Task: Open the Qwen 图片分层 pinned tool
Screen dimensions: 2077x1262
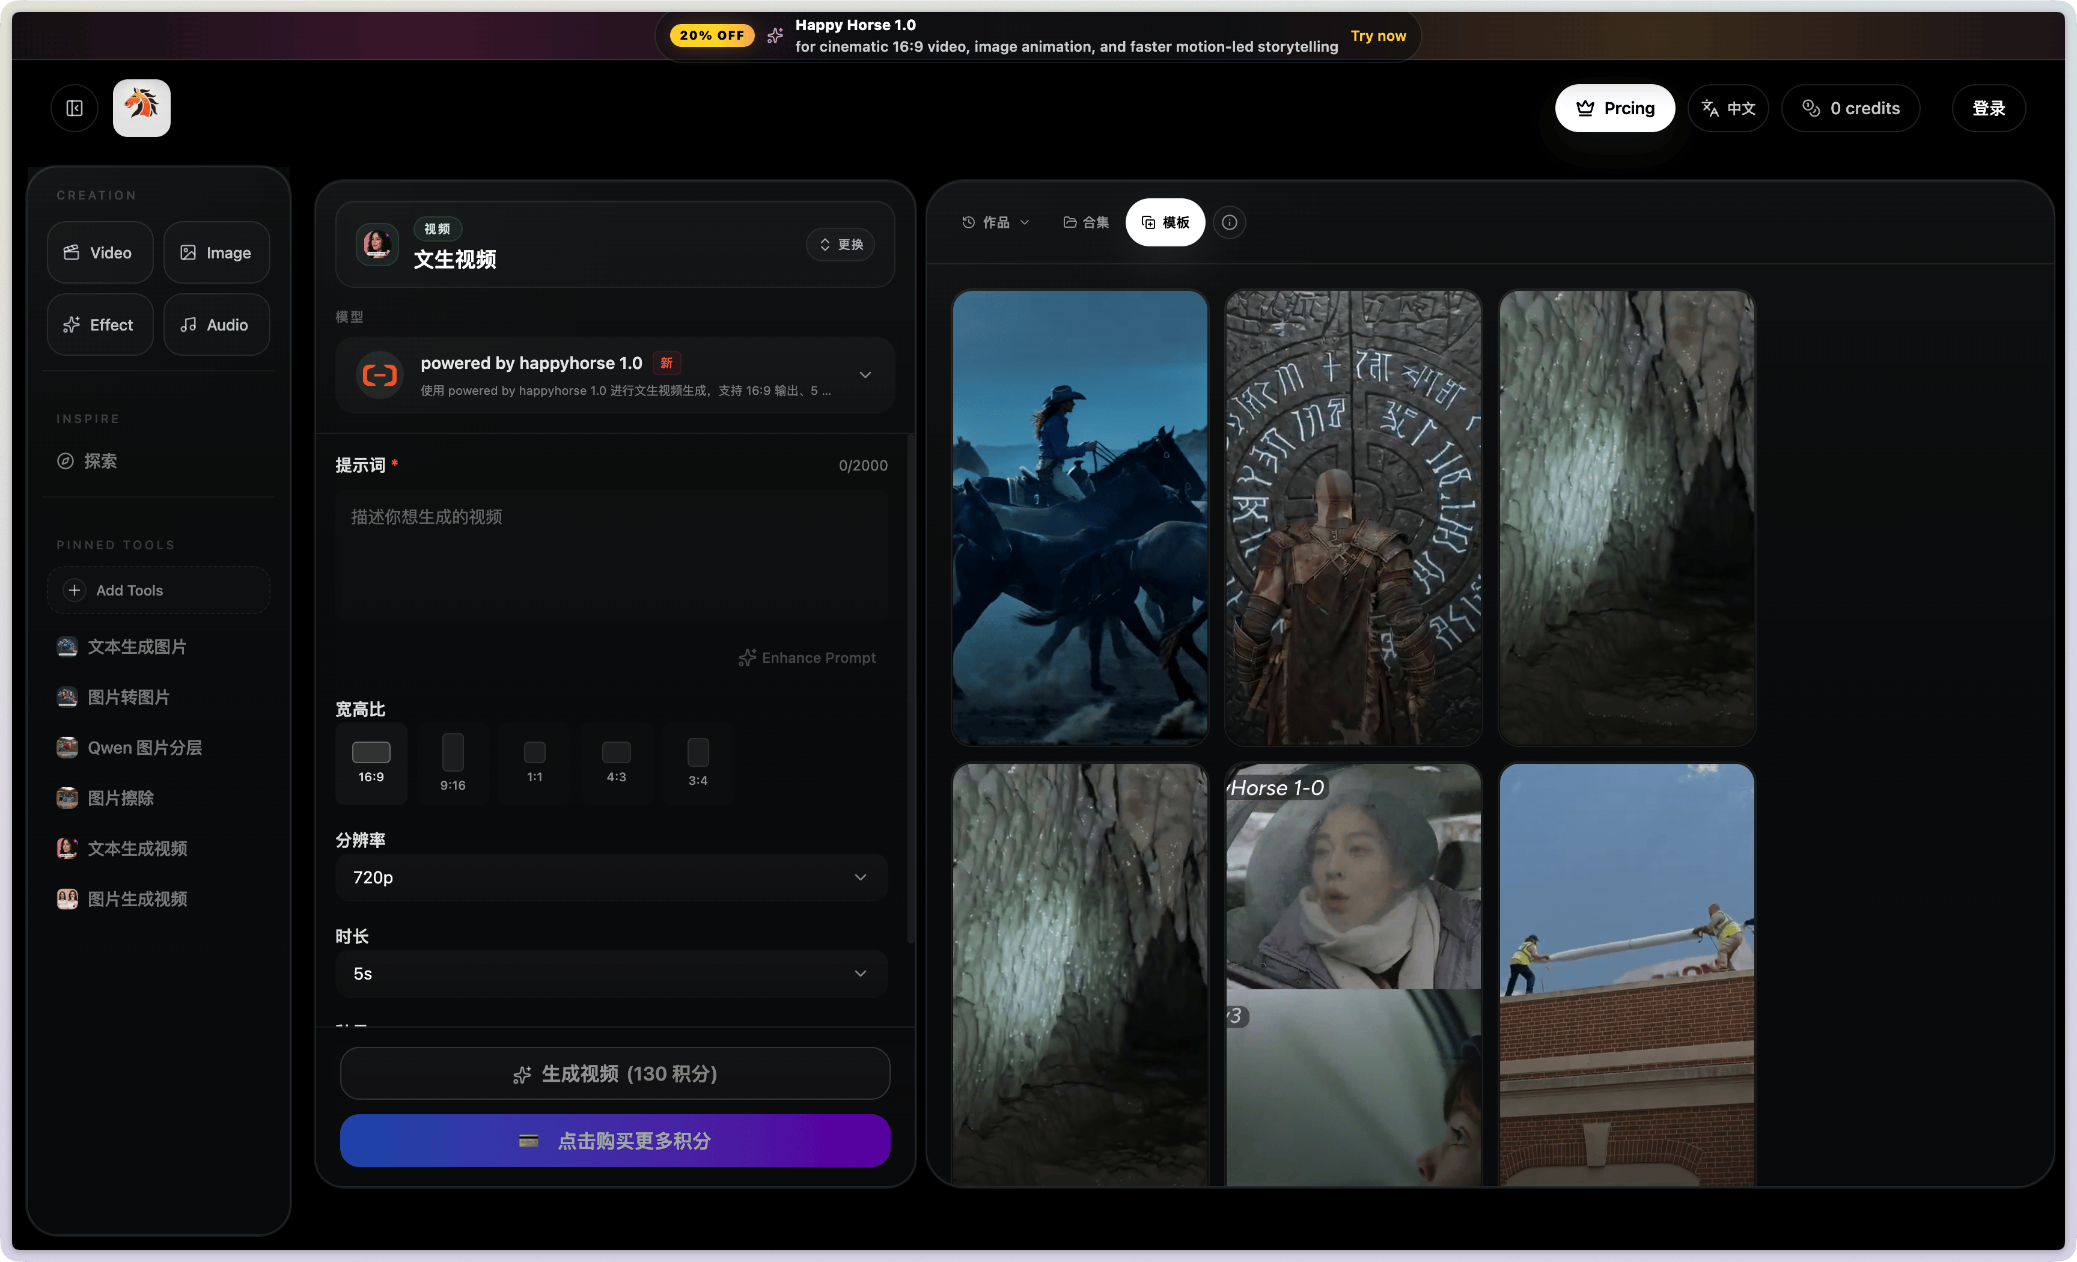Action: coord(144,748)
